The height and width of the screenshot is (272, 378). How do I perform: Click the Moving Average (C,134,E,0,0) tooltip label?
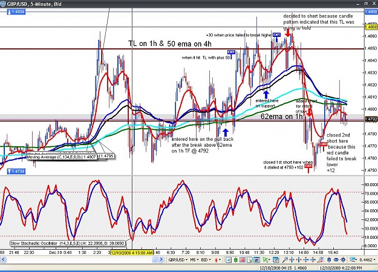62,157
